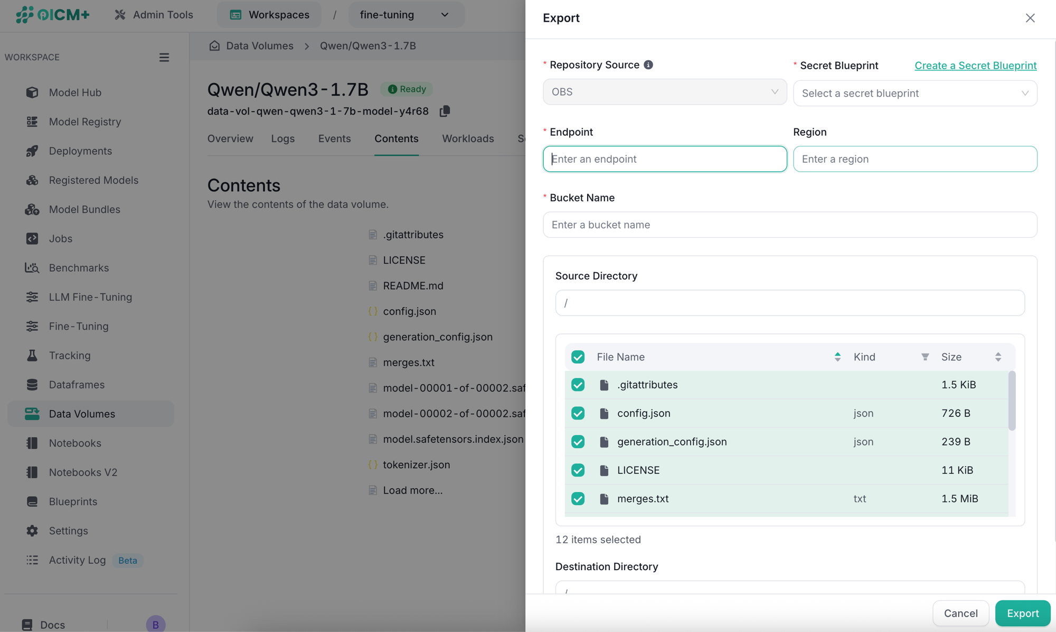Open the Benchmarks panel
This screenshot has width=1056, height=632.
coord(78,267)
